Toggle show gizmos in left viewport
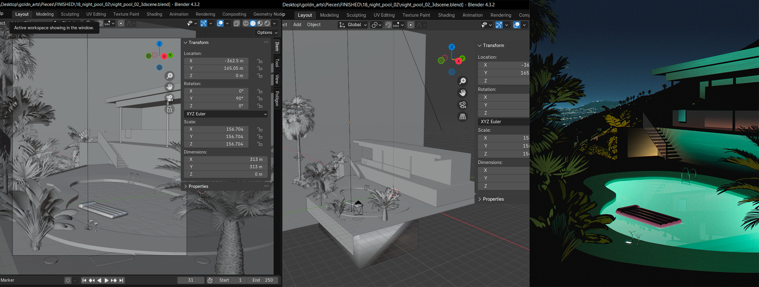The height and width of the screenshot is (287, 759). coord(204,23)
